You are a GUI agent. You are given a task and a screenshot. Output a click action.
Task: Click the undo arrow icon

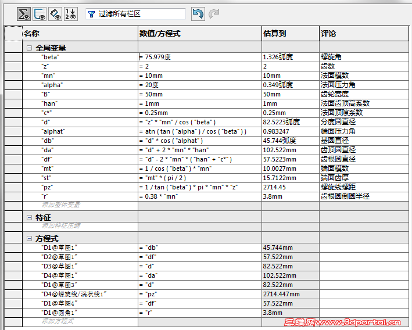198,14
